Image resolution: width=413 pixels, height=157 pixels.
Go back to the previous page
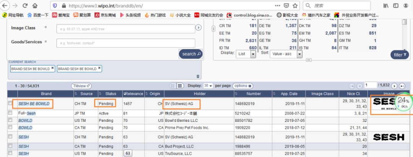point(5,5)
